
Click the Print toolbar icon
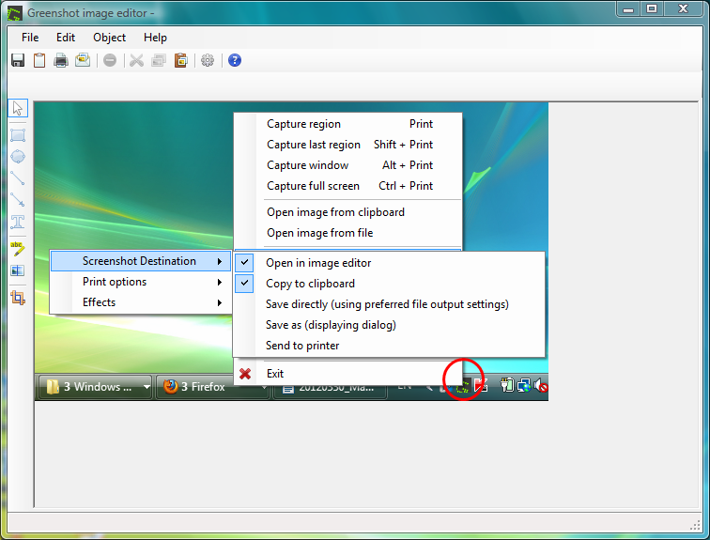click(61, 60)
